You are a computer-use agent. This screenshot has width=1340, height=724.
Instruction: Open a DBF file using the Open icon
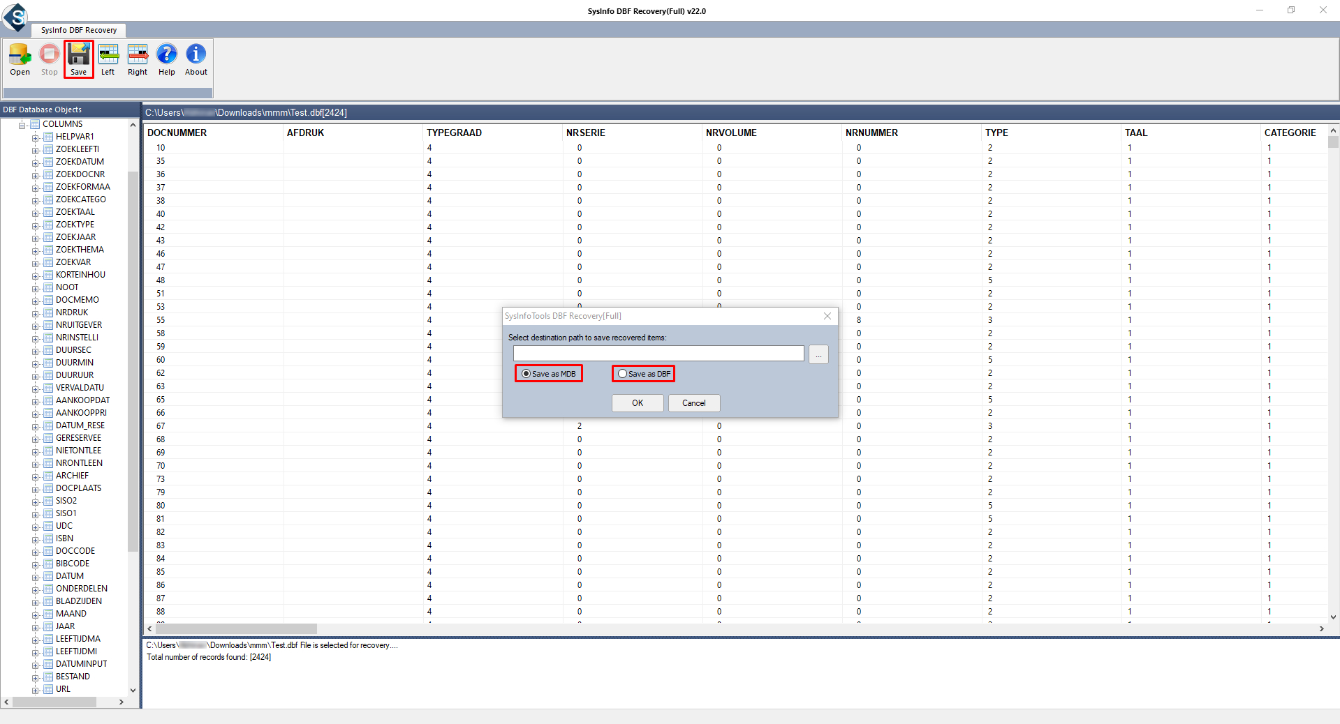coord(20,59)
